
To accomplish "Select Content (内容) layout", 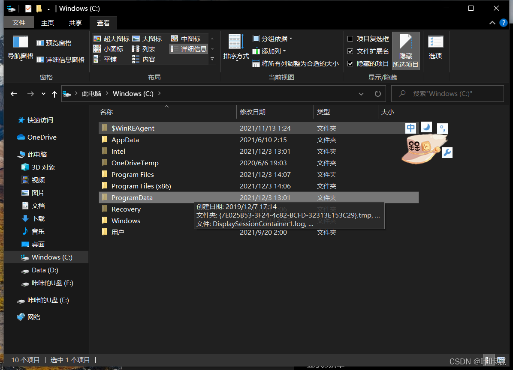I will (x=144, y=59).
